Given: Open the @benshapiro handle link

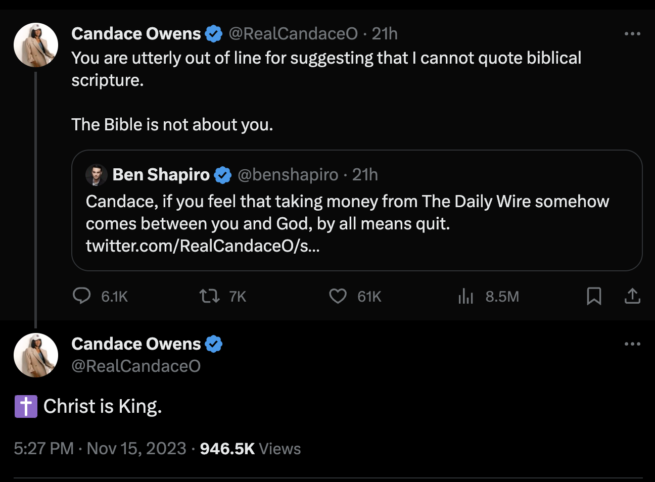Looking at the screenshot, I should (x=288, y=175).
